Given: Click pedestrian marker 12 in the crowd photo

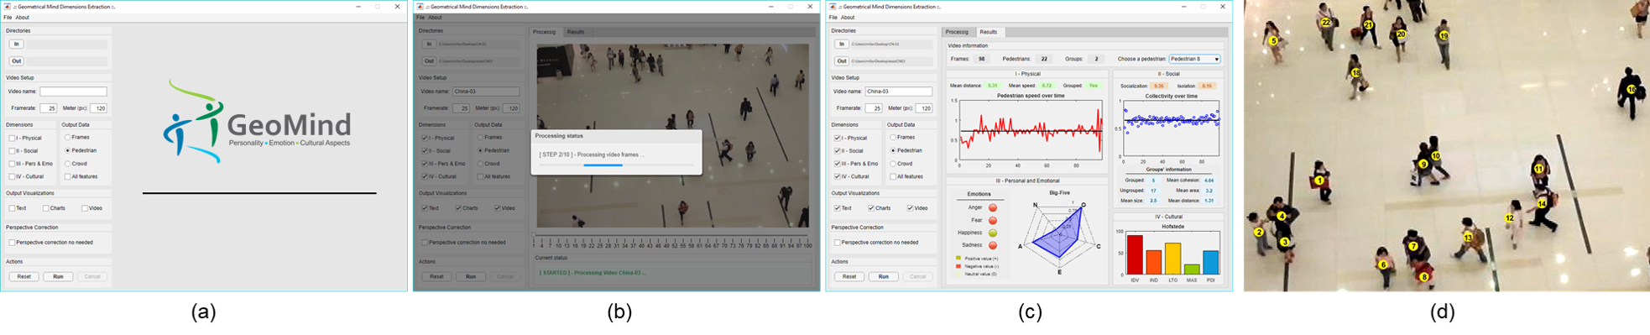Looking at the screenshot, I should point(1509,217).
